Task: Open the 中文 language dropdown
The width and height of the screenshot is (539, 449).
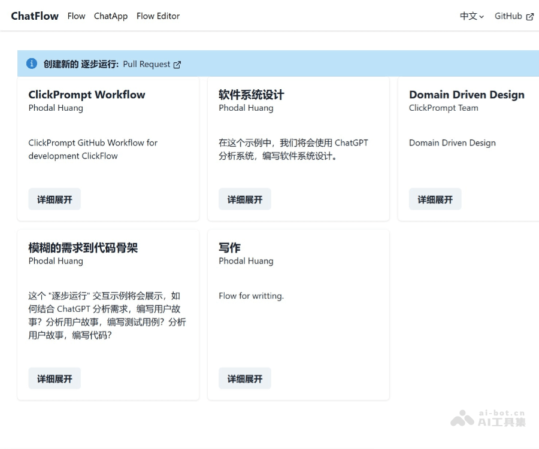Action: [471, 16]
